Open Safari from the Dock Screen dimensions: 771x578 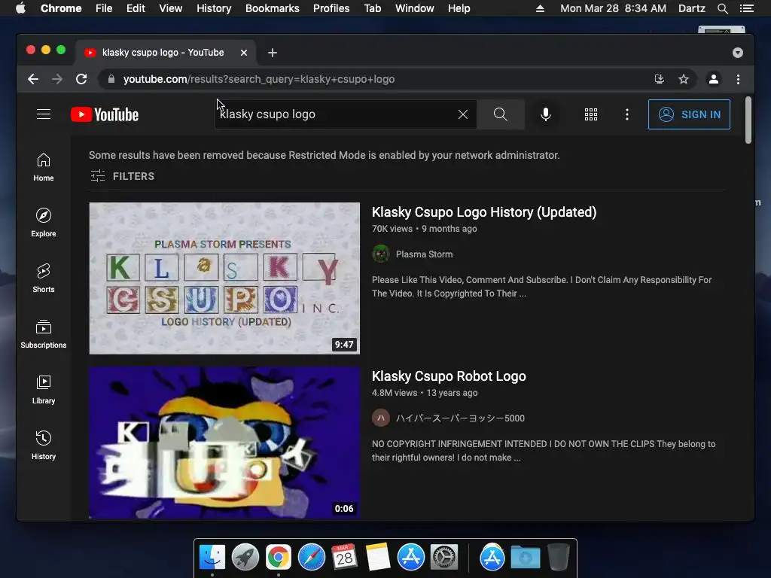[311, 558]
